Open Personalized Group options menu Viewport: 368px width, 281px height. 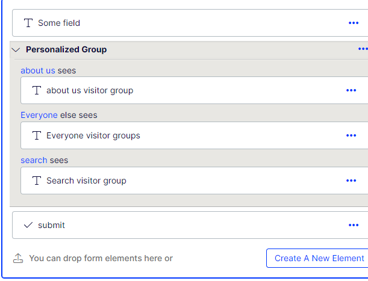(x=363, y=49)
